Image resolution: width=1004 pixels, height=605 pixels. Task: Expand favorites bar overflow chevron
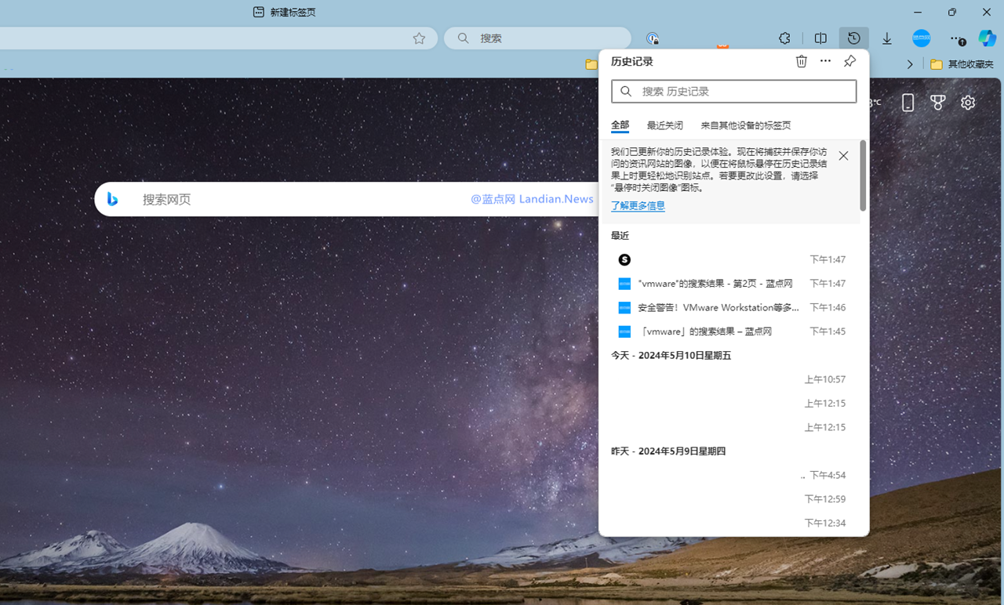[x=910, y=64]
